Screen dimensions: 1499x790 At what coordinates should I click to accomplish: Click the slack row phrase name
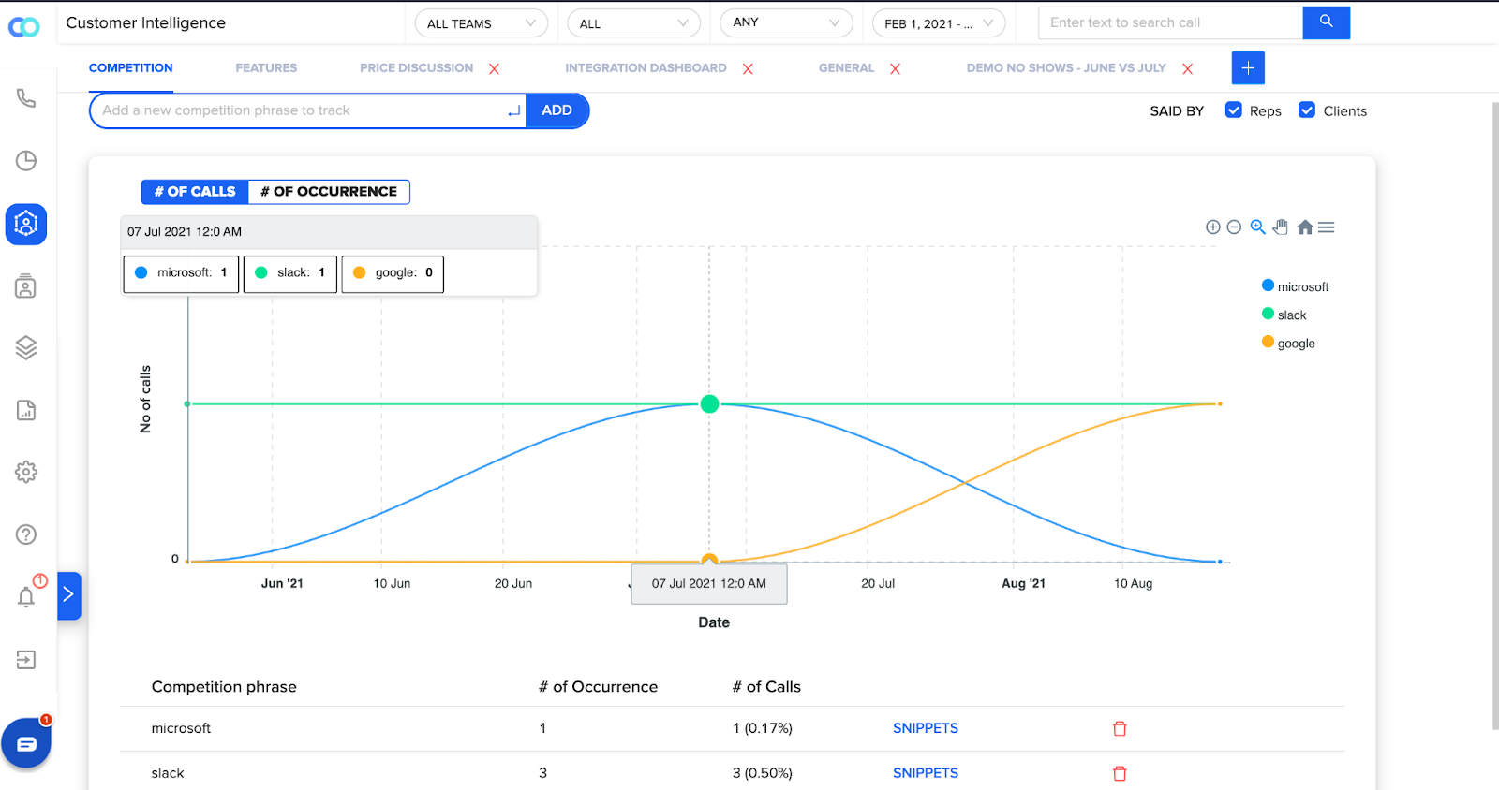pyautogui.click(x=168, y=773)
